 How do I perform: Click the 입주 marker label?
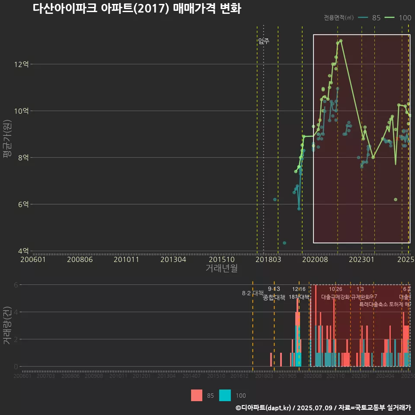(x=264, y=41)
